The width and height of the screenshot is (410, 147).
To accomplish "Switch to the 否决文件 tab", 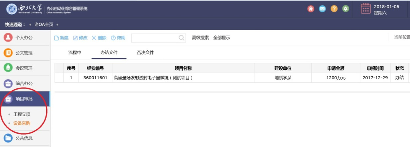I will (145, 52).
